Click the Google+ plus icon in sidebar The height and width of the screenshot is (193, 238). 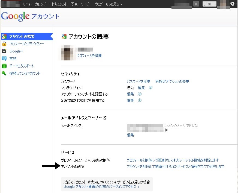[4, 51]
